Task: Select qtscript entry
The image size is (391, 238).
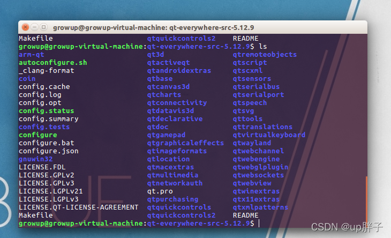Action: coord(250,62)
